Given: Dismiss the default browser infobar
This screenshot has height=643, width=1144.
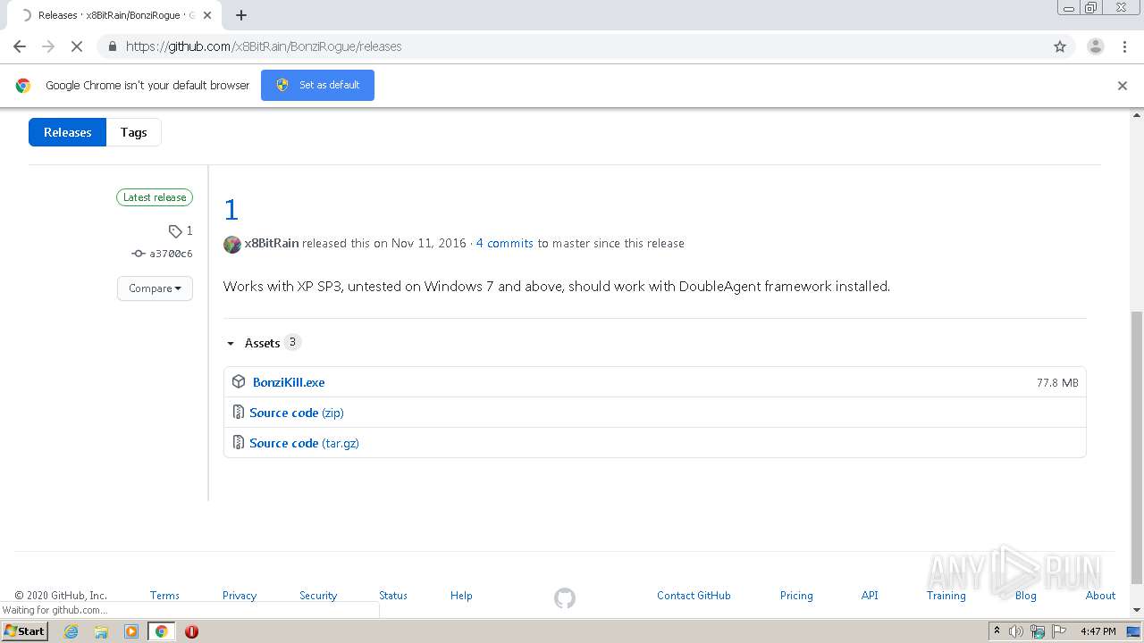Looking at the screenshot, I should pos(1123,86).
